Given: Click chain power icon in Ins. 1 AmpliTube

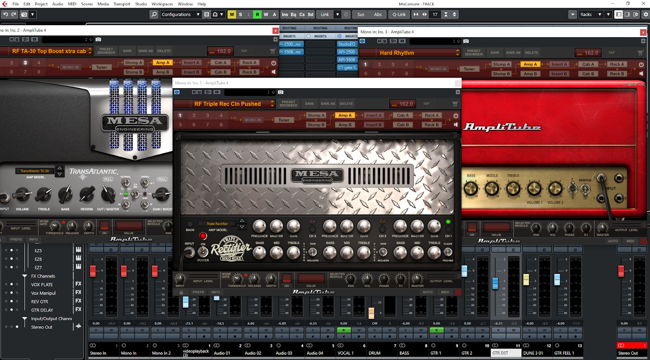Looking at the screenshot, I should click(456, 116).
